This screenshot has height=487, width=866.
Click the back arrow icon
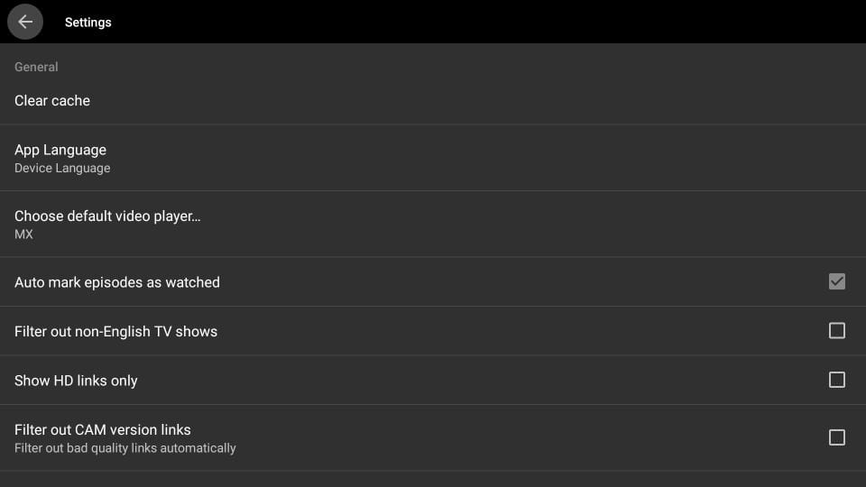pos(25,22)
